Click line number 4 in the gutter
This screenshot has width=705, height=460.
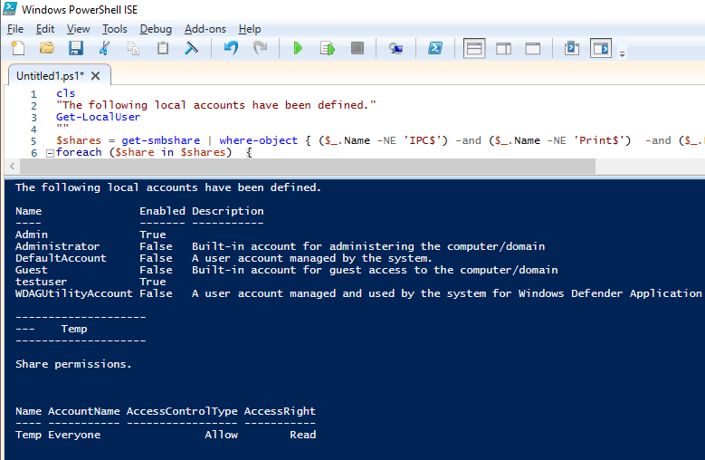pyautogui.click(x=33, y=129)
